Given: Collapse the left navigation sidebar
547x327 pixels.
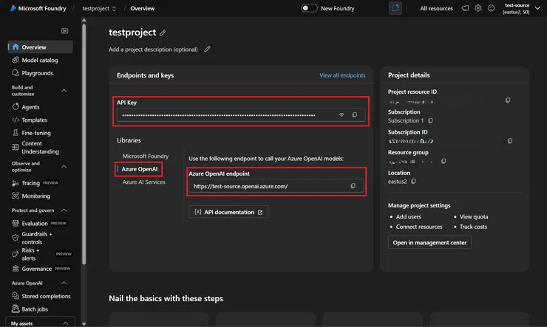Looking at the screenshot, I should [64, 31].
